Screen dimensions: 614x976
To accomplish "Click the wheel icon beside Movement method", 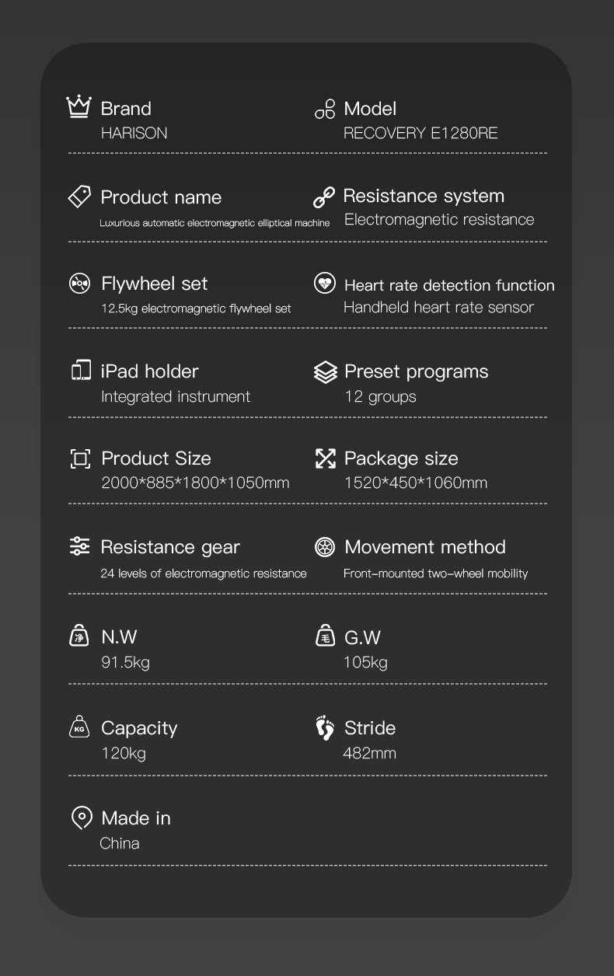I will pos(325,547).
